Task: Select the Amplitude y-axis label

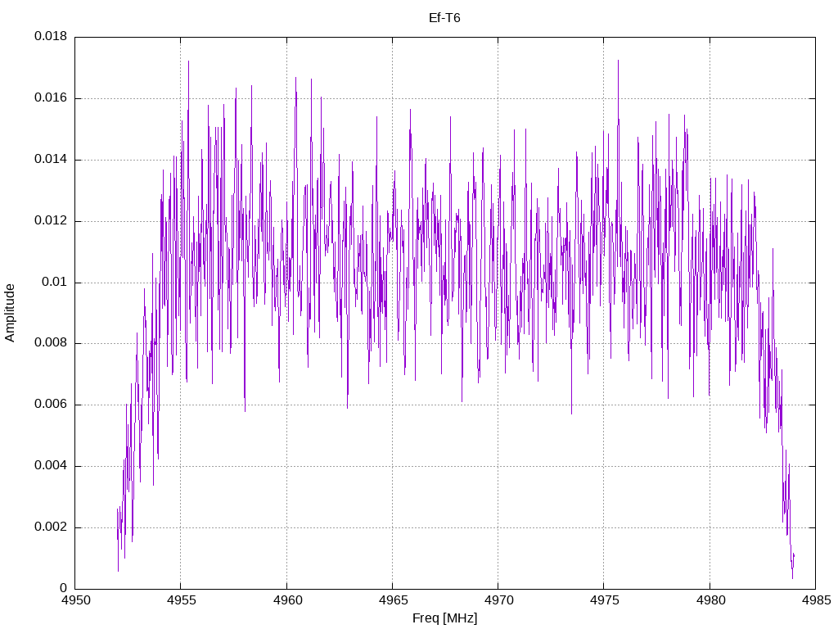Action: [10, 313]
